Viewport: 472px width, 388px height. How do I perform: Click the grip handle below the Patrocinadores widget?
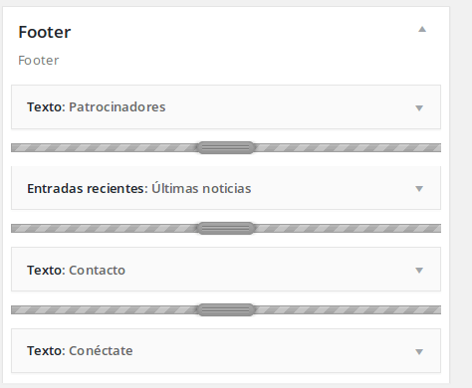tap(226, 147)
